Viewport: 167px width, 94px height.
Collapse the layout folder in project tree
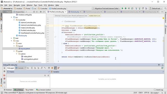tap(14, 46)
